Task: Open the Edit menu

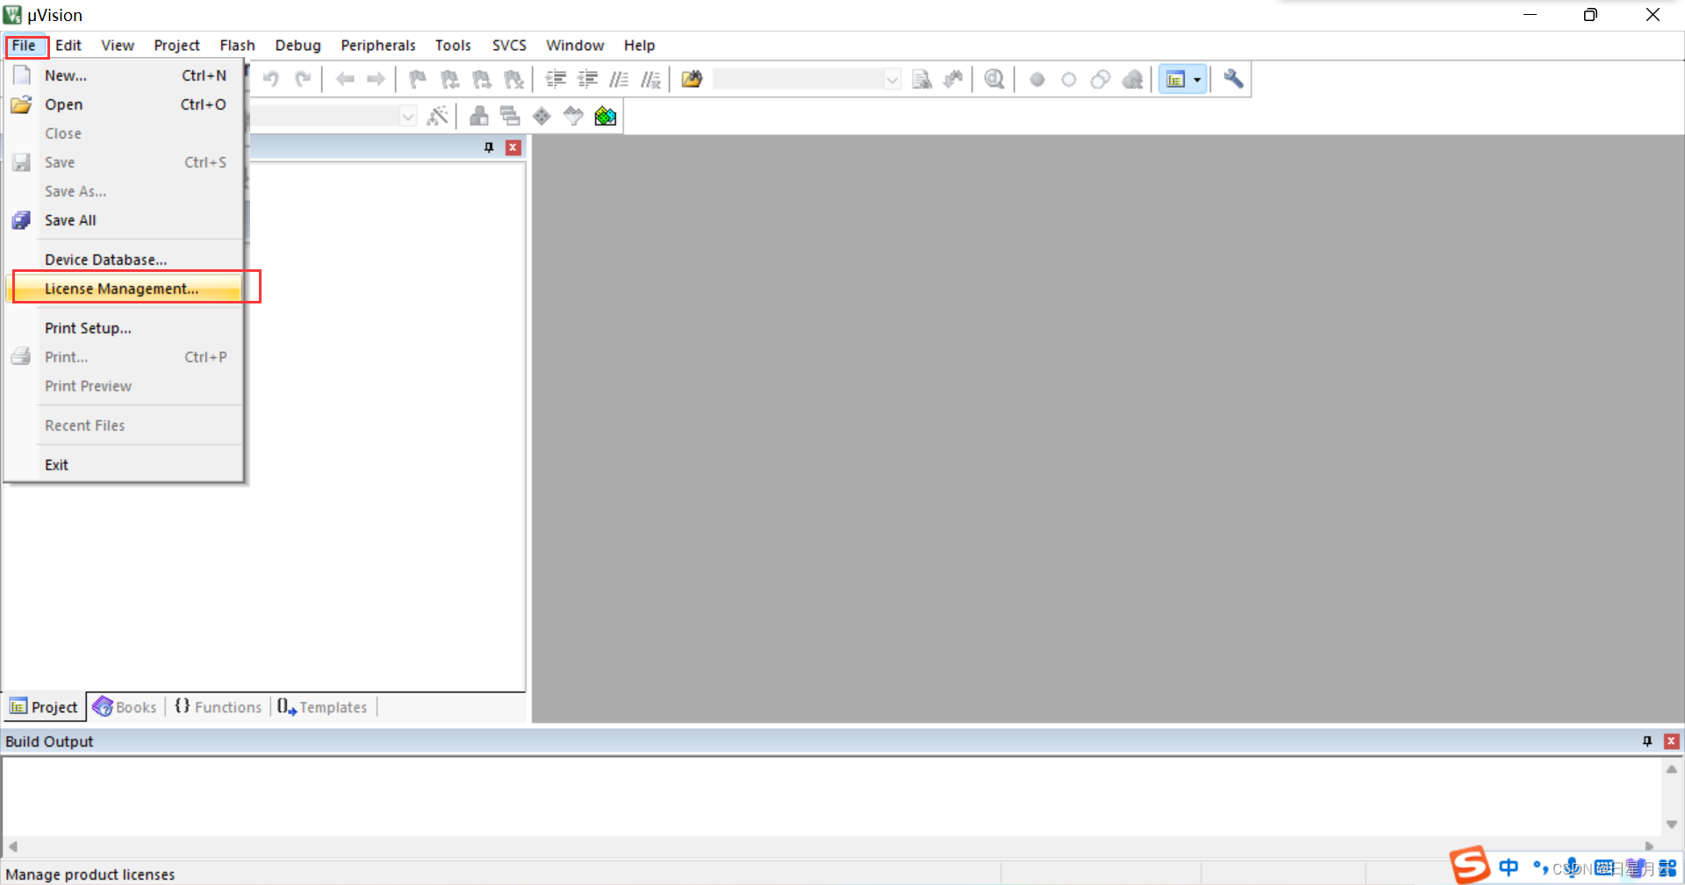Action: [68, 46]
